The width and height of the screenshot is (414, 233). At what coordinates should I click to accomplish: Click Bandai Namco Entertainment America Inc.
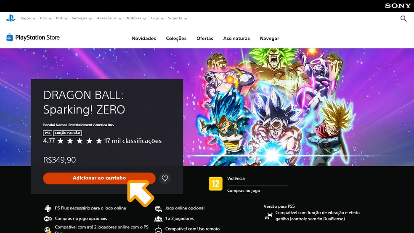coord(78,125)
